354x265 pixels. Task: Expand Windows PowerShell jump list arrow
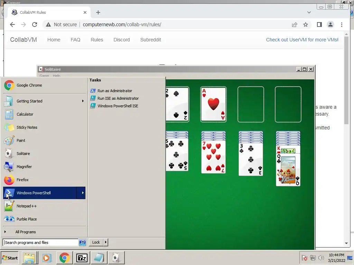pyautogui.click(x=81, y=193)
